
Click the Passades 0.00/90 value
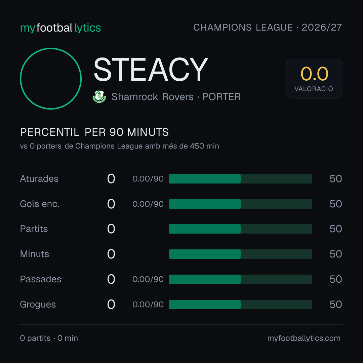[x=148, y=279]
